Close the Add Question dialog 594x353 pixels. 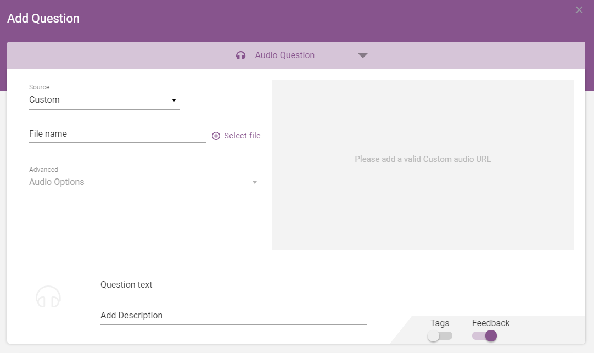coord(579,10)
